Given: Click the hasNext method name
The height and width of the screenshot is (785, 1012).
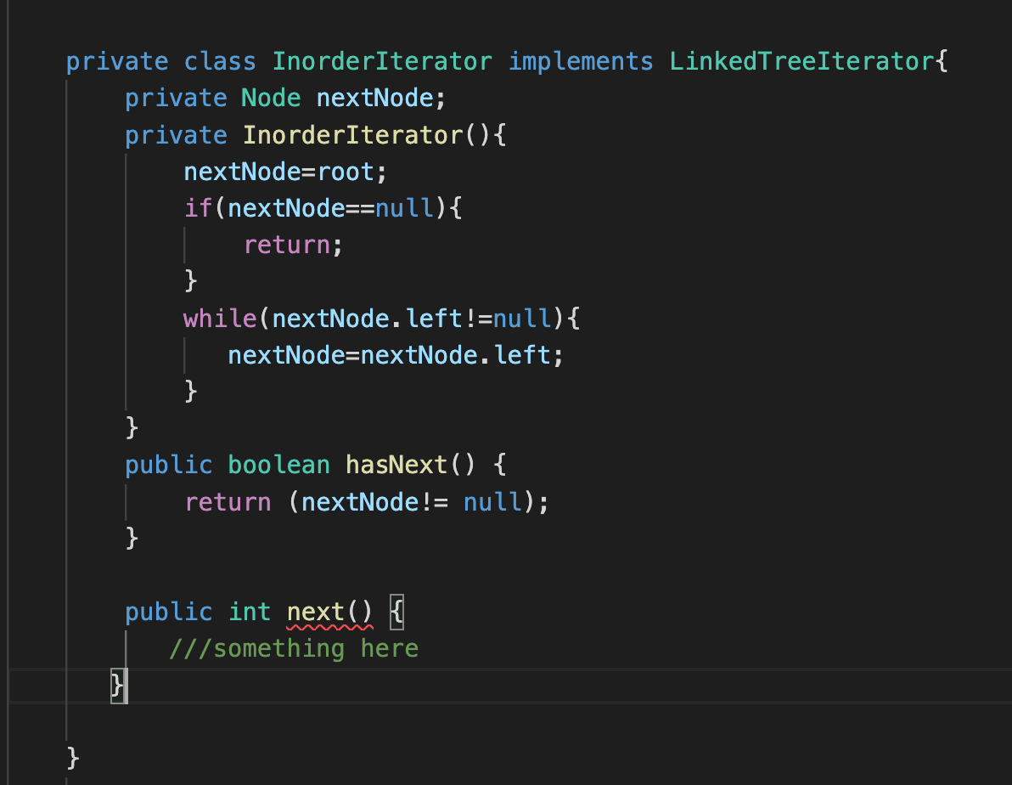Looking at the screenshot, I should [x=396, y=465].
